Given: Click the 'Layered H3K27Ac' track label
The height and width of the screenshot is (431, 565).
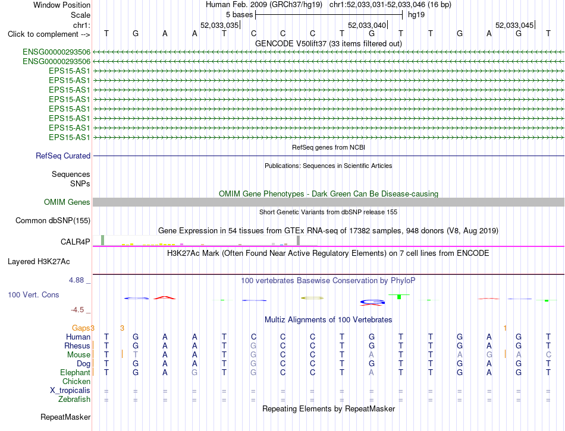Looking at the screenshot, I should click(39, 262).
